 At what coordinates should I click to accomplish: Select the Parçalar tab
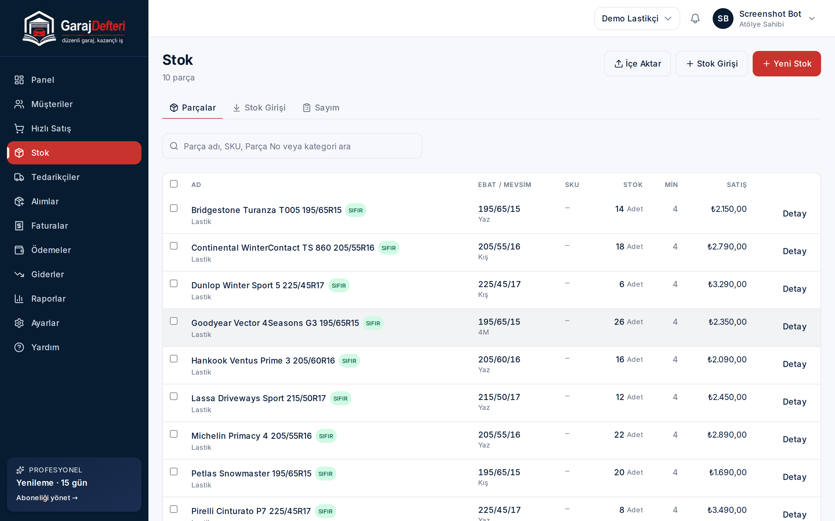193,108
